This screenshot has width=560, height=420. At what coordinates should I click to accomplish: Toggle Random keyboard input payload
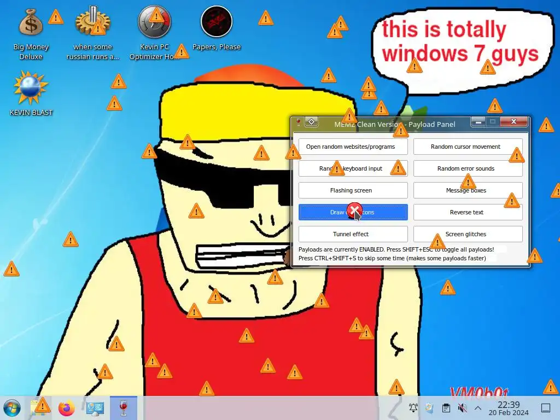(353, 168)
